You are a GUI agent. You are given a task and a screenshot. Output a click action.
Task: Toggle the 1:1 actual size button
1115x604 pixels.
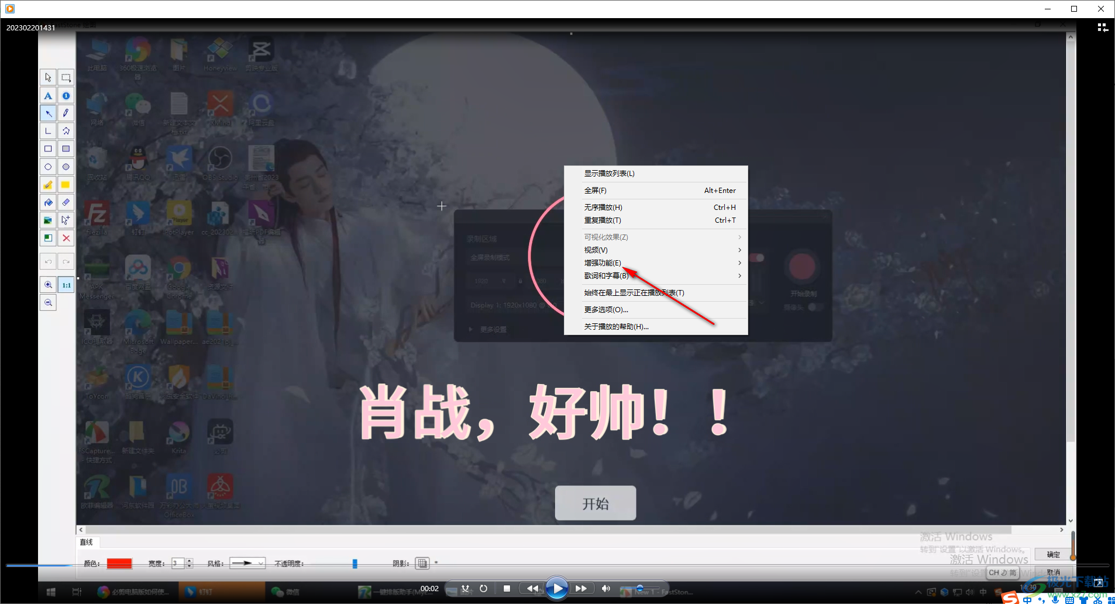pos(66,285)
